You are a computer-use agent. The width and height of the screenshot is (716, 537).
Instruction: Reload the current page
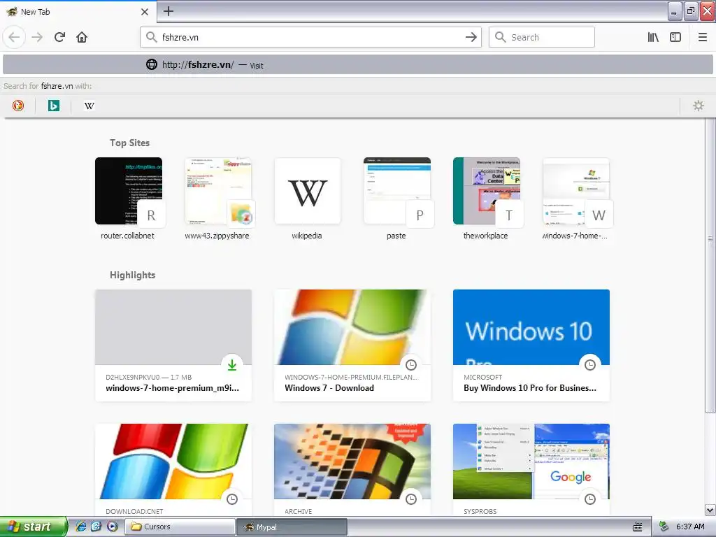[59, 37]
